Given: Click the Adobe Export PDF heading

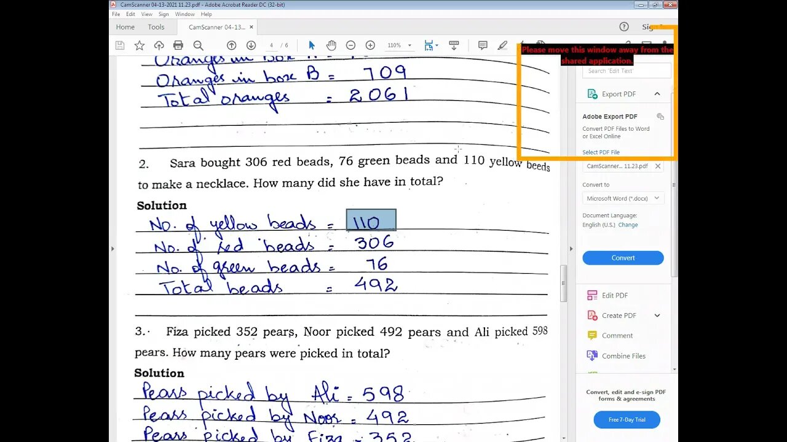Looking at the screenshot, I should [610, 117].
